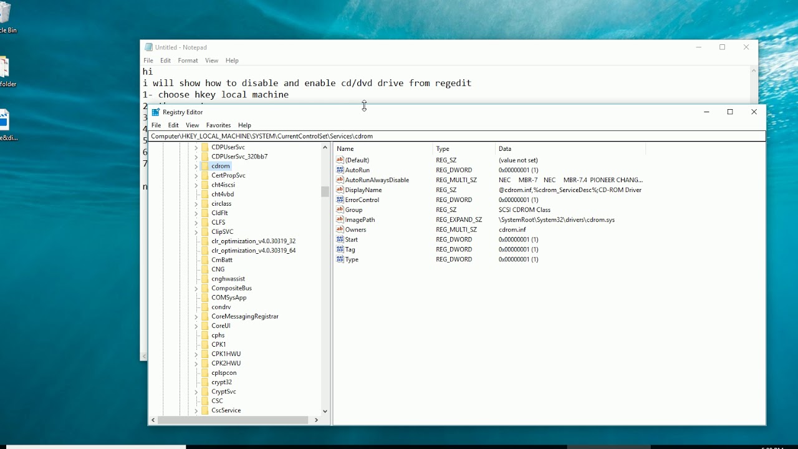The image size is (798, 449).
Task: Click the CertPropSvc folder icon
Action: pyautogui.click(x=205, y=175)
